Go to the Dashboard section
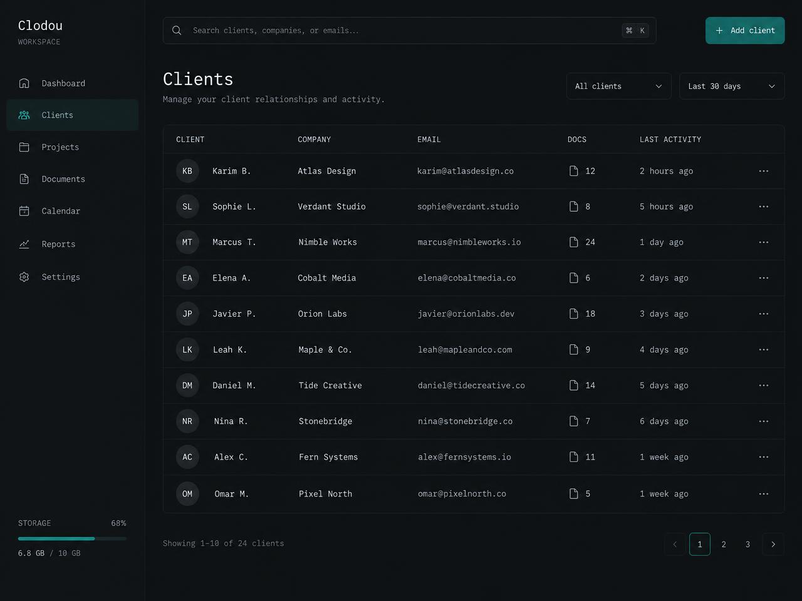The image size is (802, 601). [73, 83]
